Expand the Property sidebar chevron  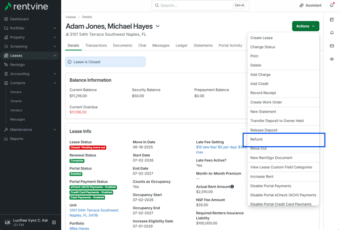tap(55, 37)
